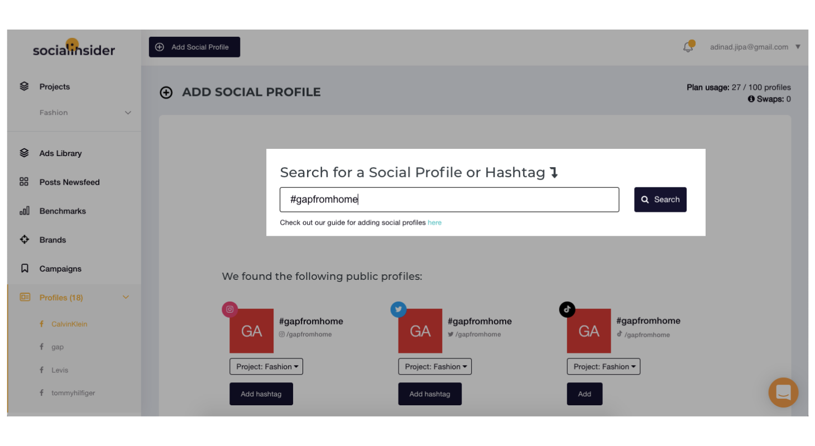Viewport: 815px width, 446px height.
Task: Click the notification bell icon
Action: 688,47
